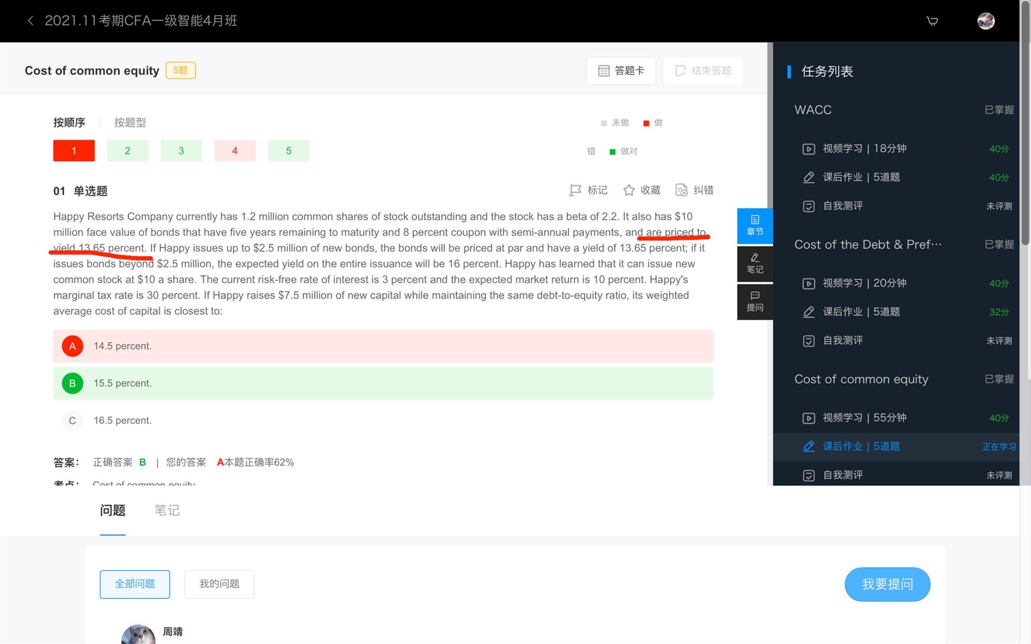Expand Cost of the Debt & Pref section
Image resolution: width=1031 pixels, height=644 pixels.
[x=868, y=244]
